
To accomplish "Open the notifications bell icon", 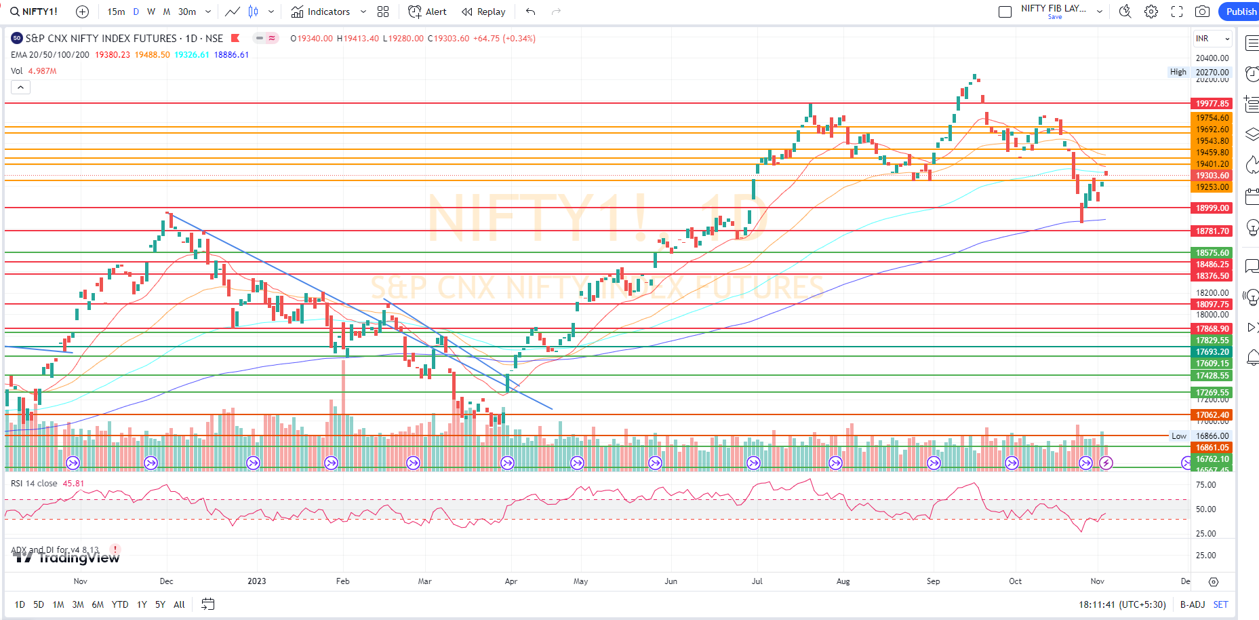I will click(x=1252, y=357).
